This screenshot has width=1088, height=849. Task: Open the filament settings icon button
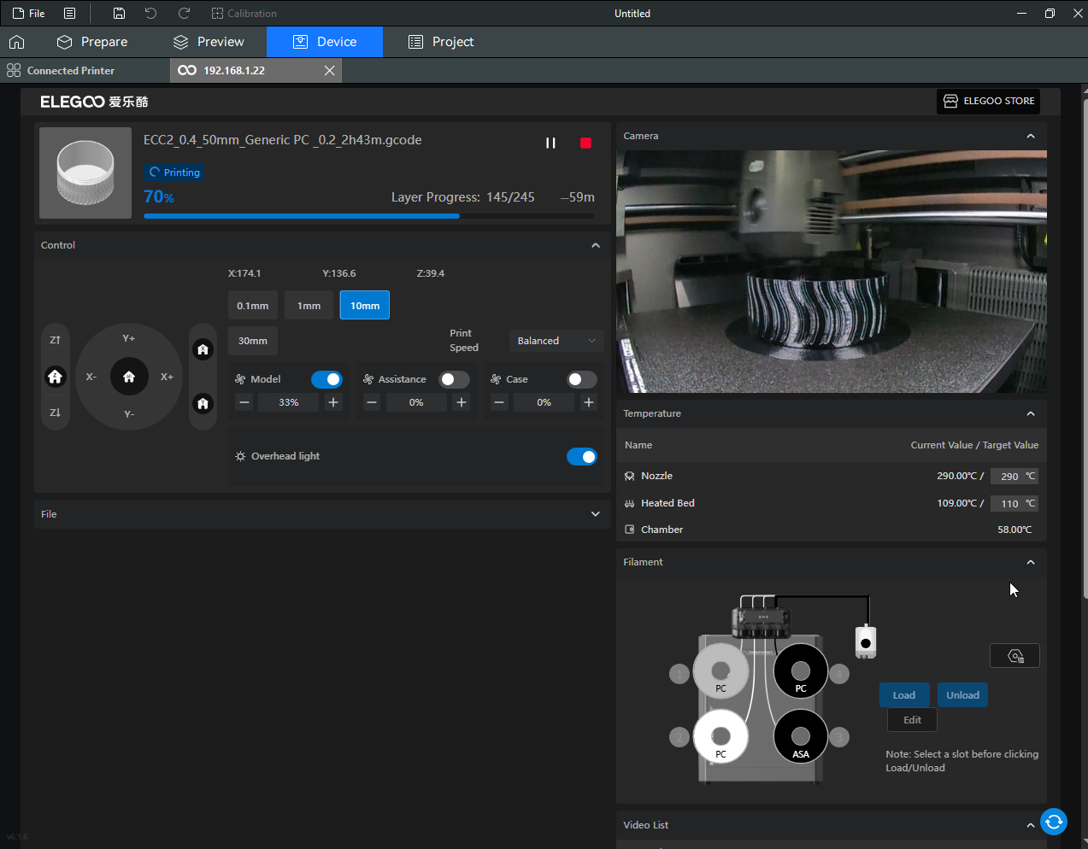coord(1014,656)
